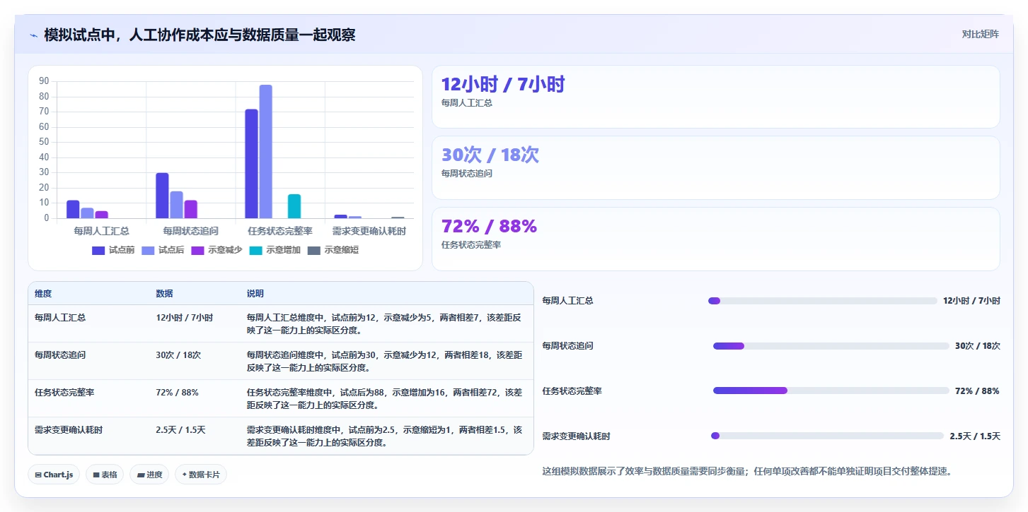
Task: Click the 2.5天 / 1.5天 value beside the progress bar
Action: pos(975,436)
